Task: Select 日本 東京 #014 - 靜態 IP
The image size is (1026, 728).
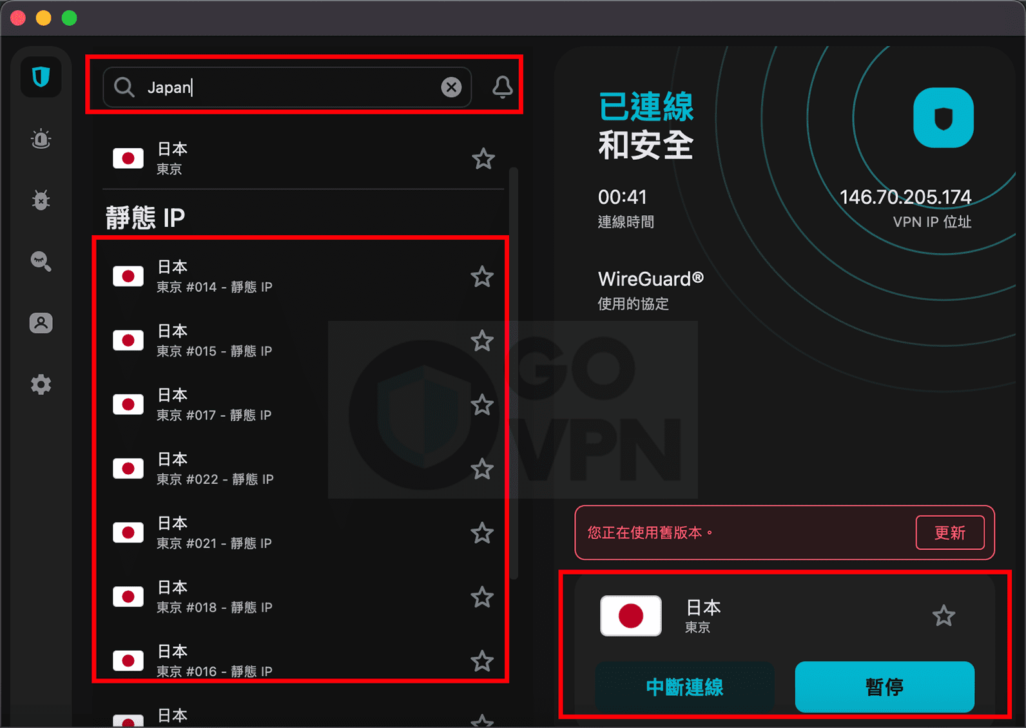Action: 302,276
